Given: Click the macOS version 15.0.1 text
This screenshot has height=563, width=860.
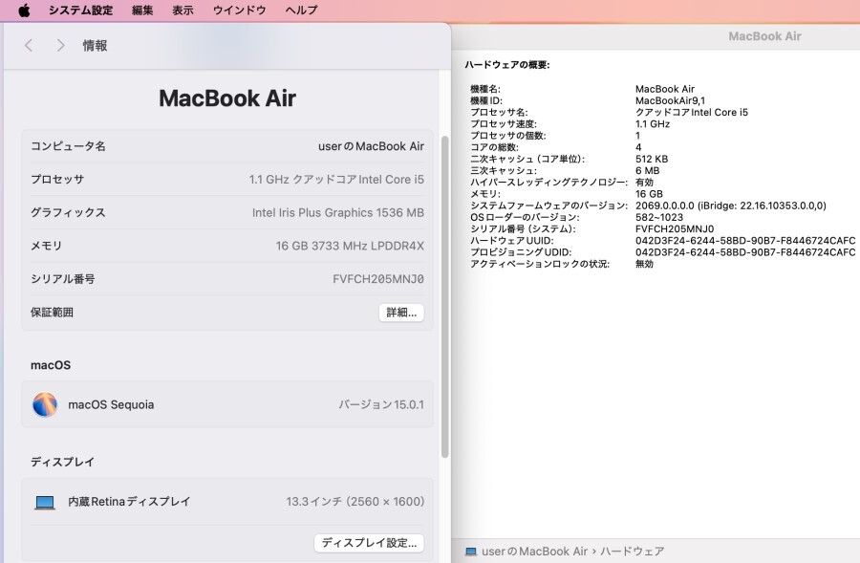Looking at the screenshot, I should click(x=381, y=404).
